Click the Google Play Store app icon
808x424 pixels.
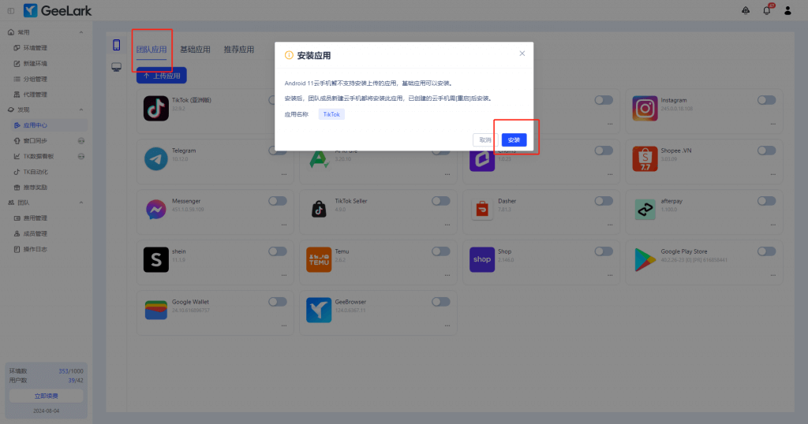645,259
